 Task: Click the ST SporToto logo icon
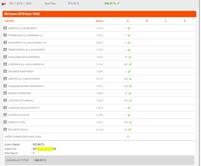click(4, 4)
